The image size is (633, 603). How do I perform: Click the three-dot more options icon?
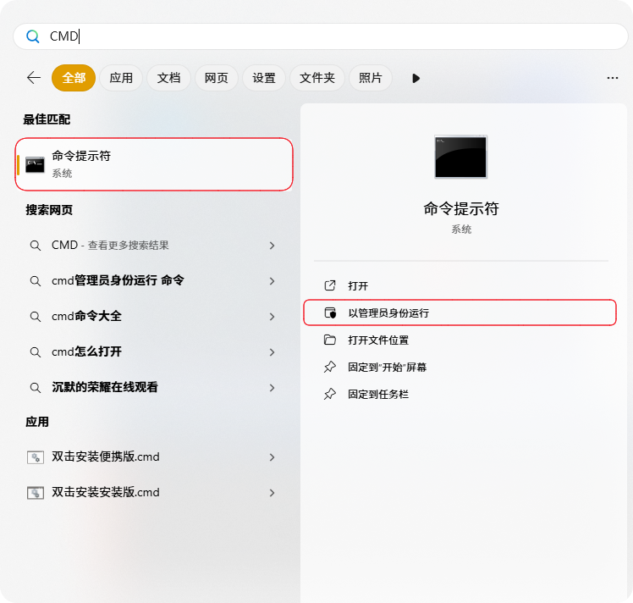click(x=613, y=78)
